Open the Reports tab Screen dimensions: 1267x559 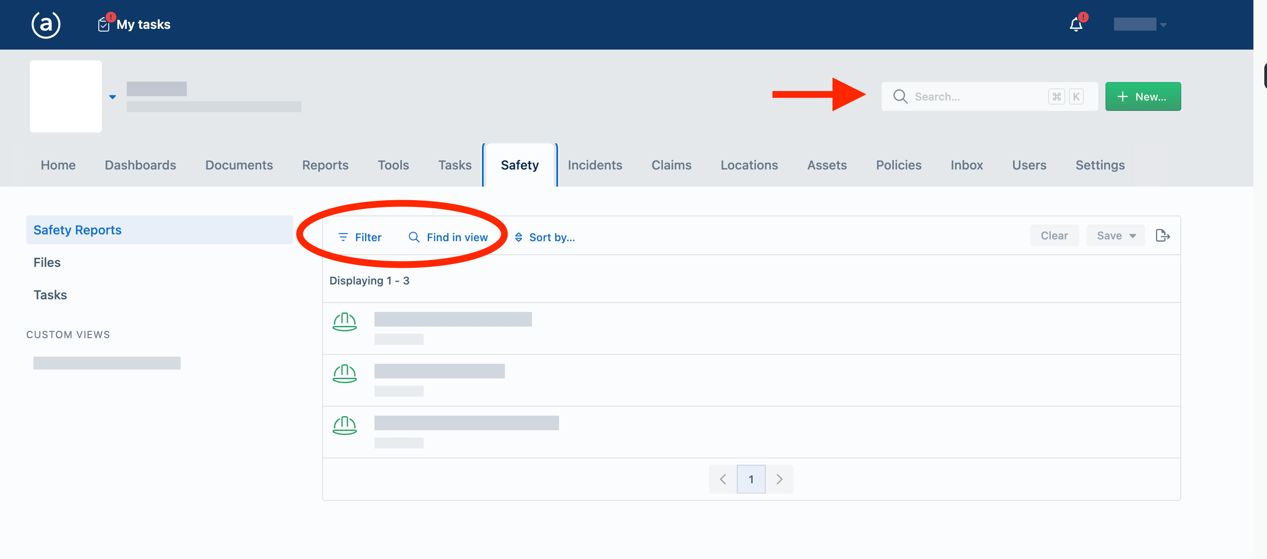325,165
